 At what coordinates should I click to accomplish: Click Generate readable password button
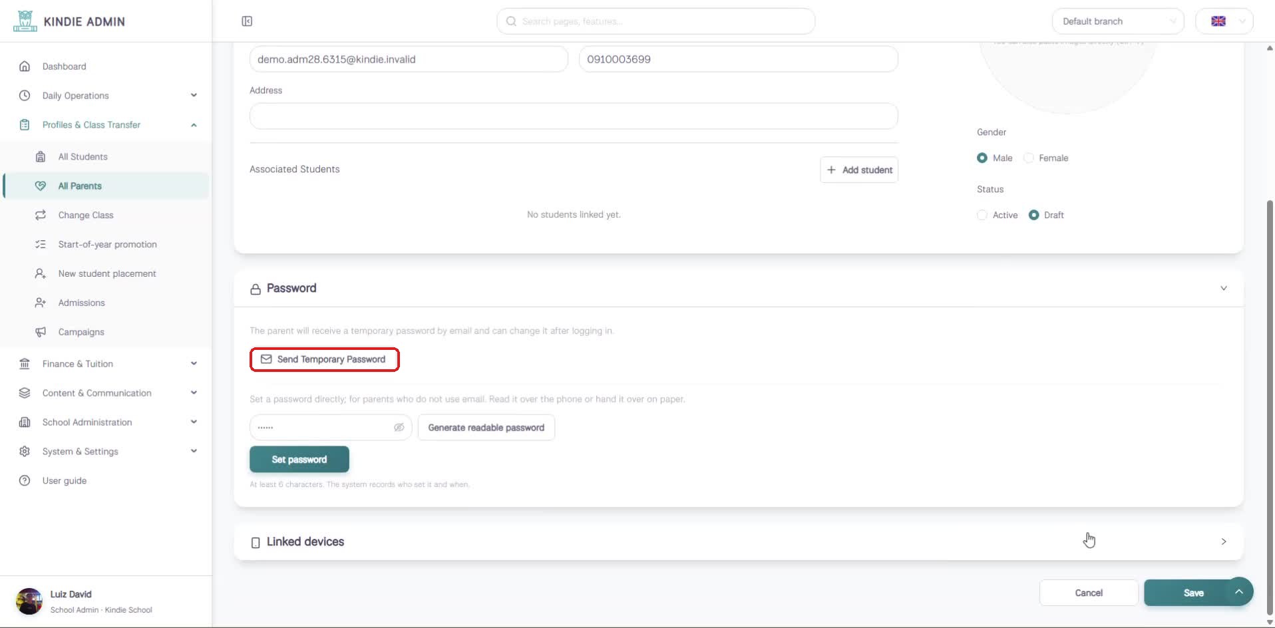coord(486,428)
